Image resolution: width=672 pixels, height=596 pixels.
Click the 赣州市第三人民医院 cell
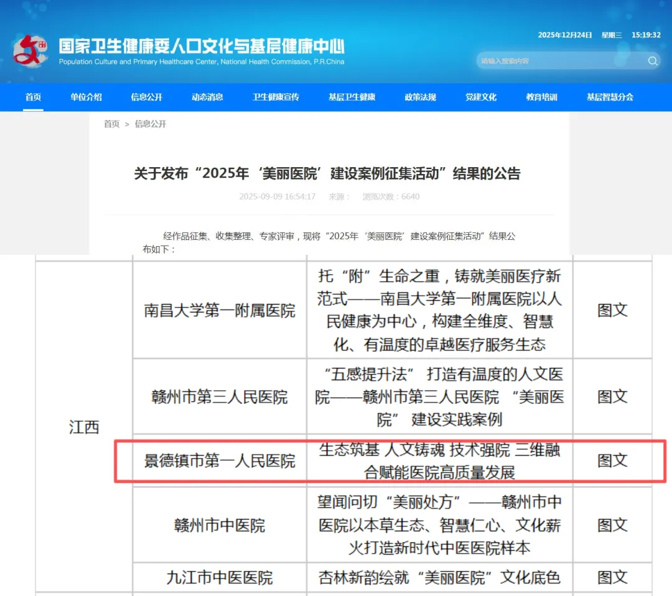[x=220, y=397]
